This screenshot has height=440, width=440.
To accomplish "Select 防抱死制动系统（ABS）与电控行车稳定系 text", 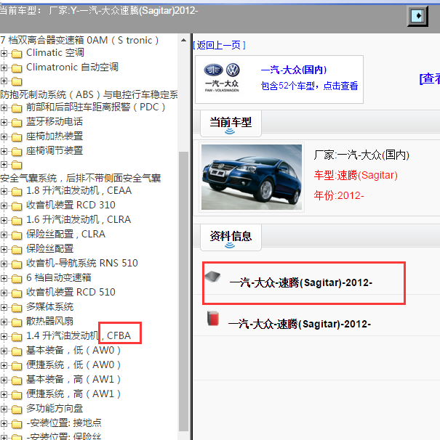I will [89, 94].
